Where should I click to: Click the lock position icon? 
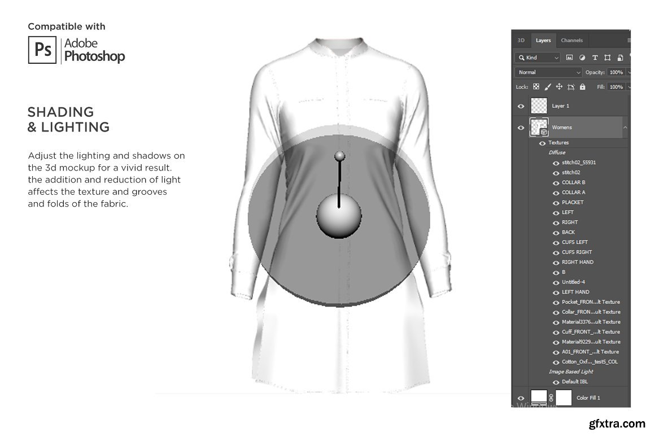[x=559, y=87]
